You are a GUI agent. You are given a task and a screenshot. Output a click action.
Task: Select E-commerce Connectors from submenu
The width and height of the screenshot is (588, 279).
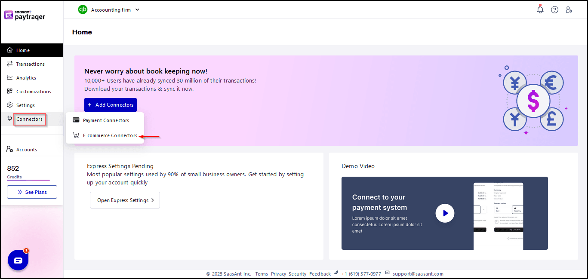pyautogui.click(x=110, y=135)
